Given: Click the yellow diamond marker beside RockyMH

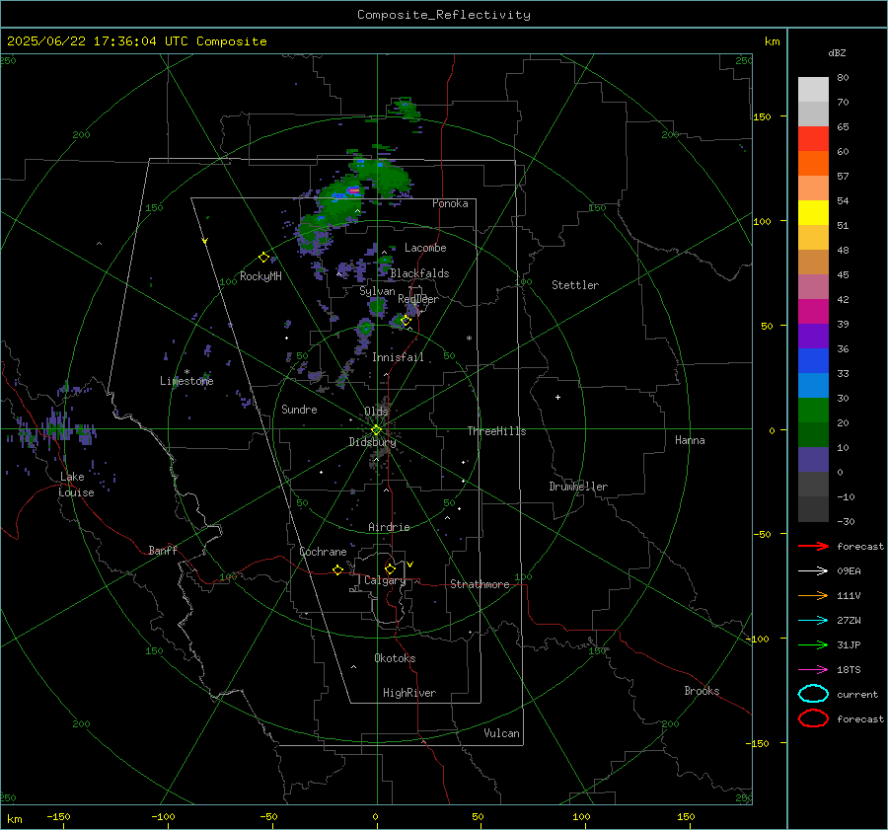Looking at the screenshot, I should click(263, 258).
